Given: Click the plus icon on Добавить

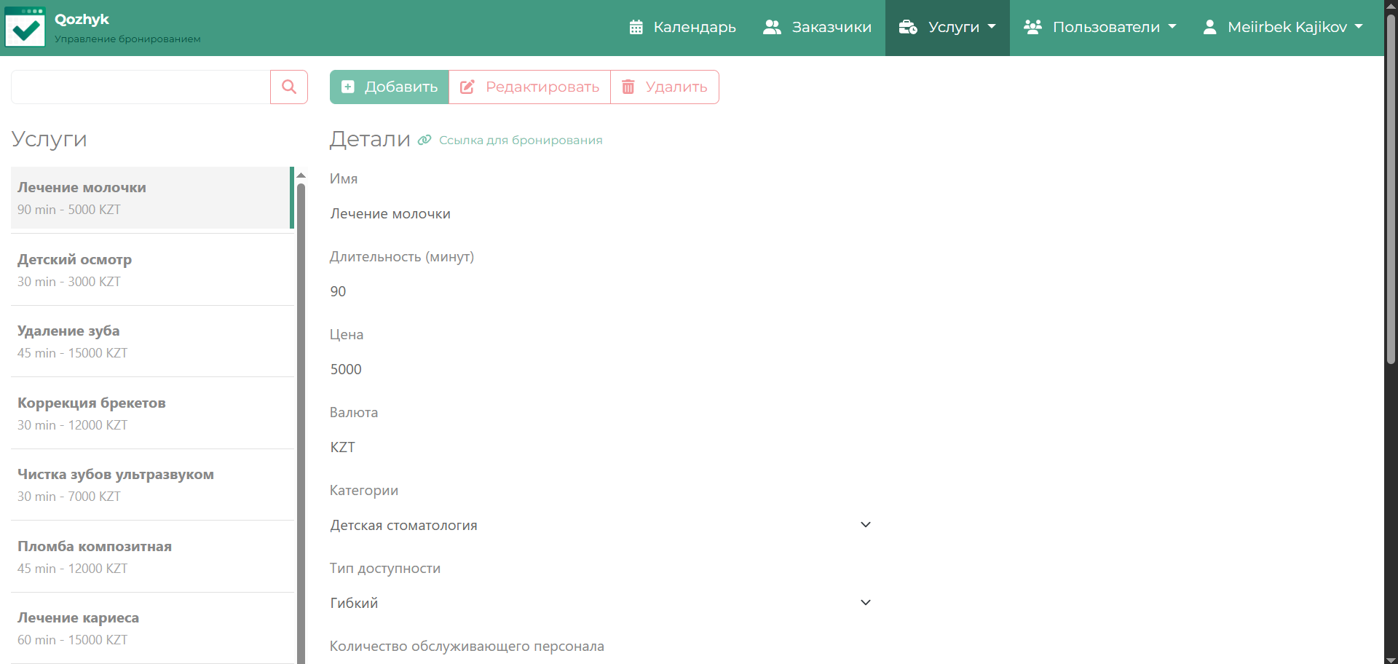Looking at the screenshot, I should tap(348, 87).
